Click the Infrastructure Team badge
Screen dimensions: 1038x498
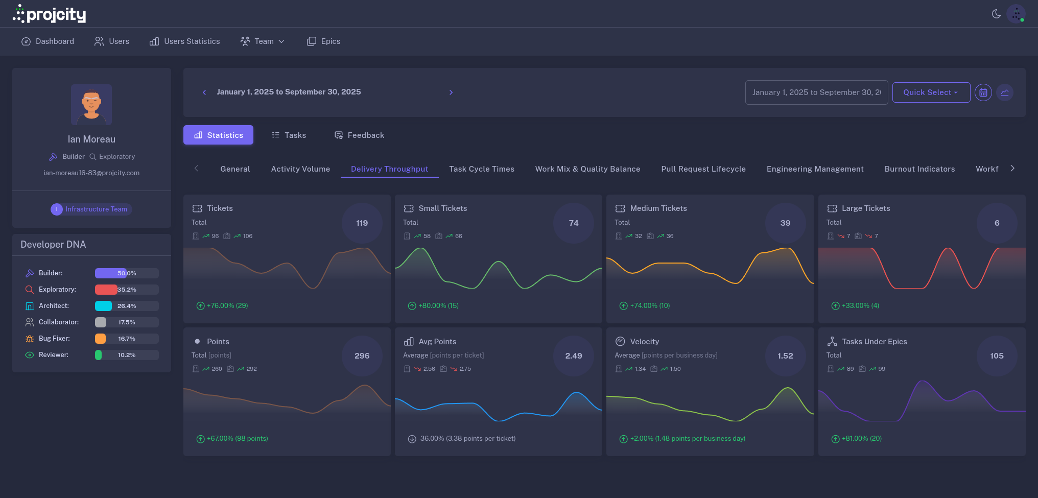click(90, 209)
